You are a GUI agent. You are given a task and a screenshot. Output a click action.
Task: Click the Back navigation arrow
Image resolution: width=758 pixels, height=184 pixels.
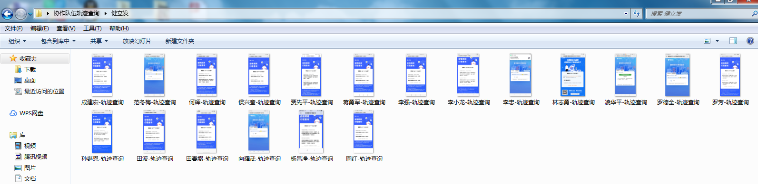(7, 14)
